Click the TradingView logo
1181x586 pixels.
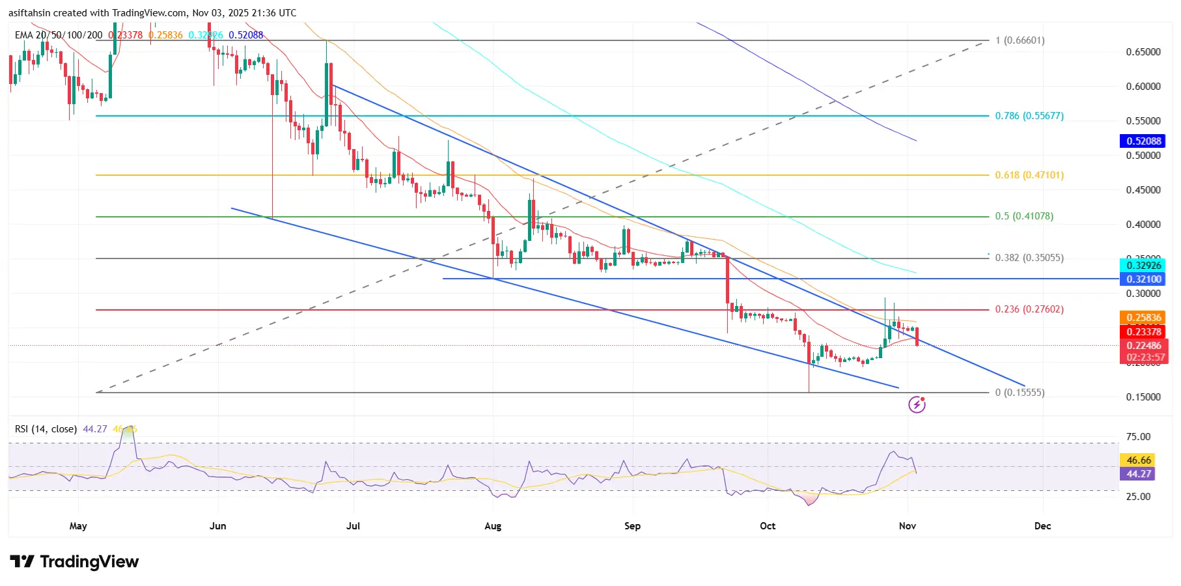pyautogui.click(x=74, y=562)
